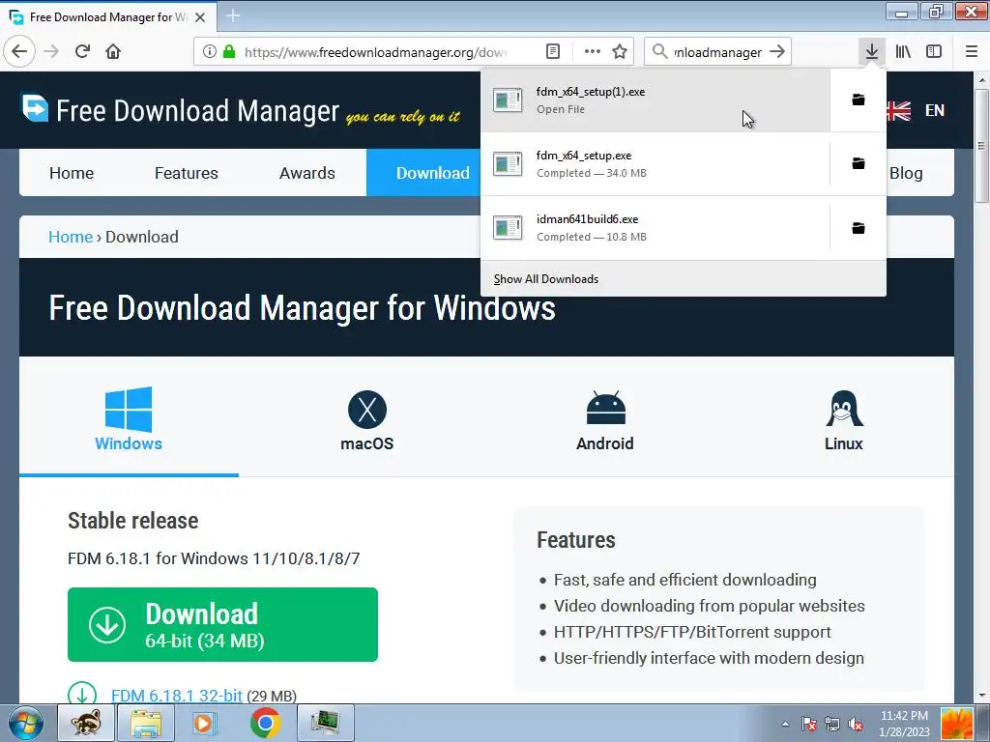Click the address bar URL field
This screenshot has height=742, width=990.
pos(376,52)
